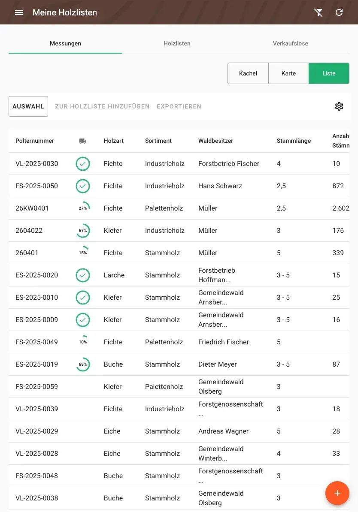This screenshot has height=512, width=358.
Task: Click the truck icon column header
Action: click(83, 141)
